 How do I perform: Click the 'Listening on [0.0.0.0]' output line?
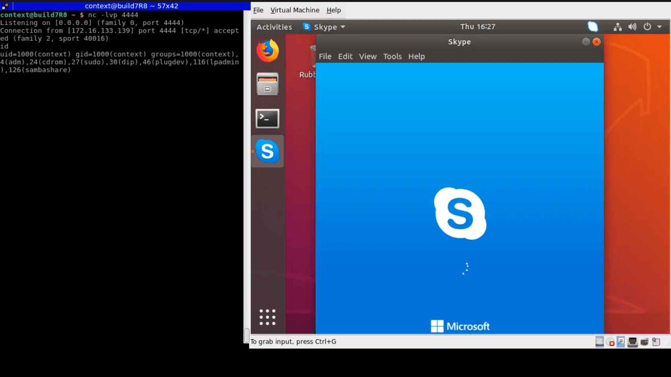point(92,23)
